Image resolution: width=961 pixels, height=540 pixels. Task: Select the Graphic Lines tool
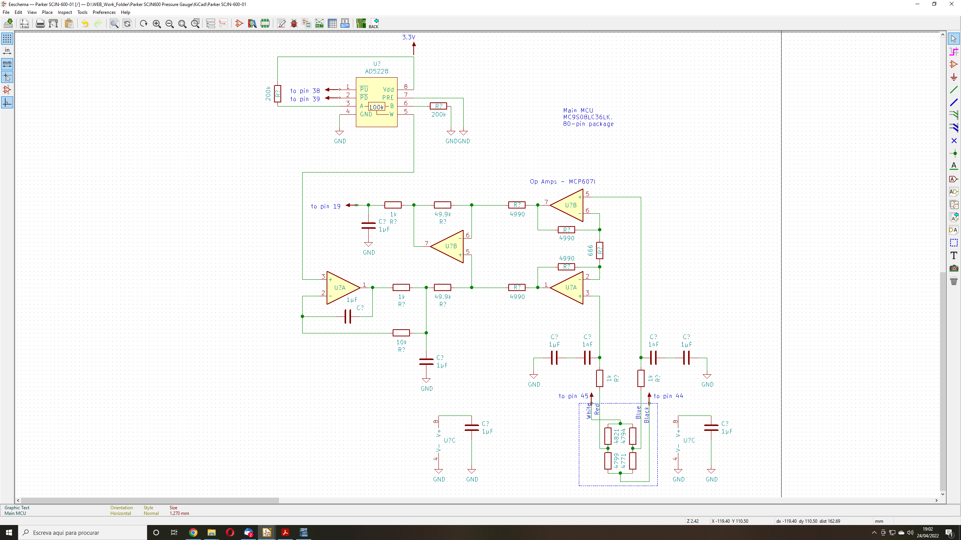pyautogui.click(x=954, y=243)
